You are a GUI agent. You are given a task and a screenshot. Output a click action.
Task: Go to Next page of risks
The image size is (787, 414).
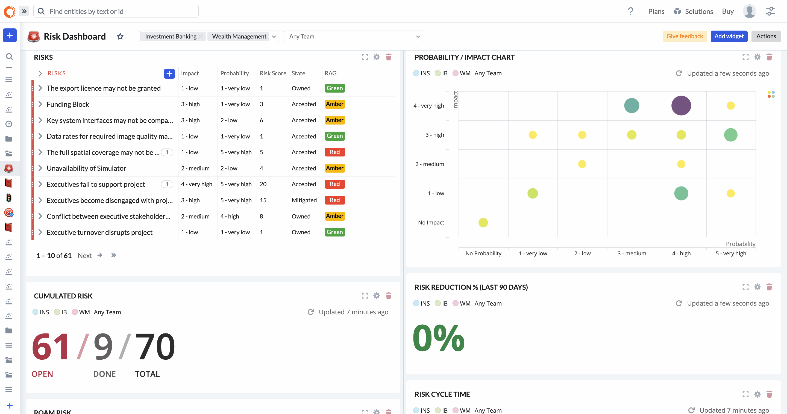pos(90,256)
